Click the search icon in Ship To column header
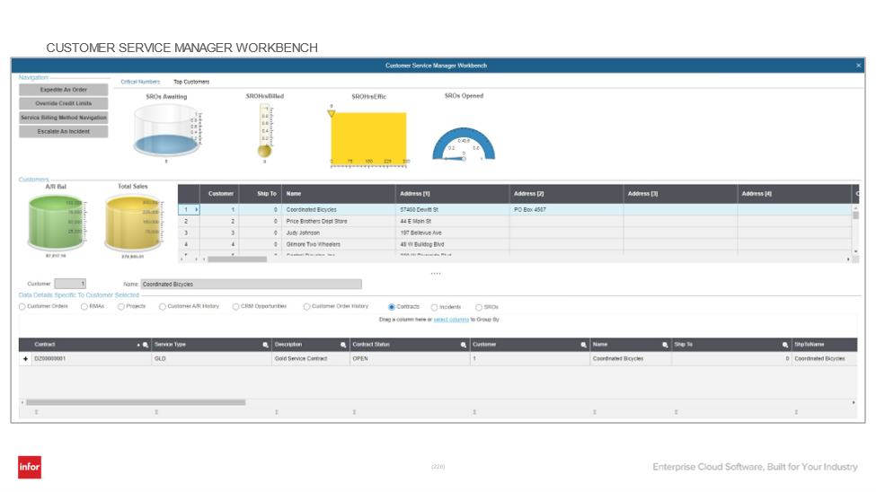876x492 pixels. [x=785, y=345]
